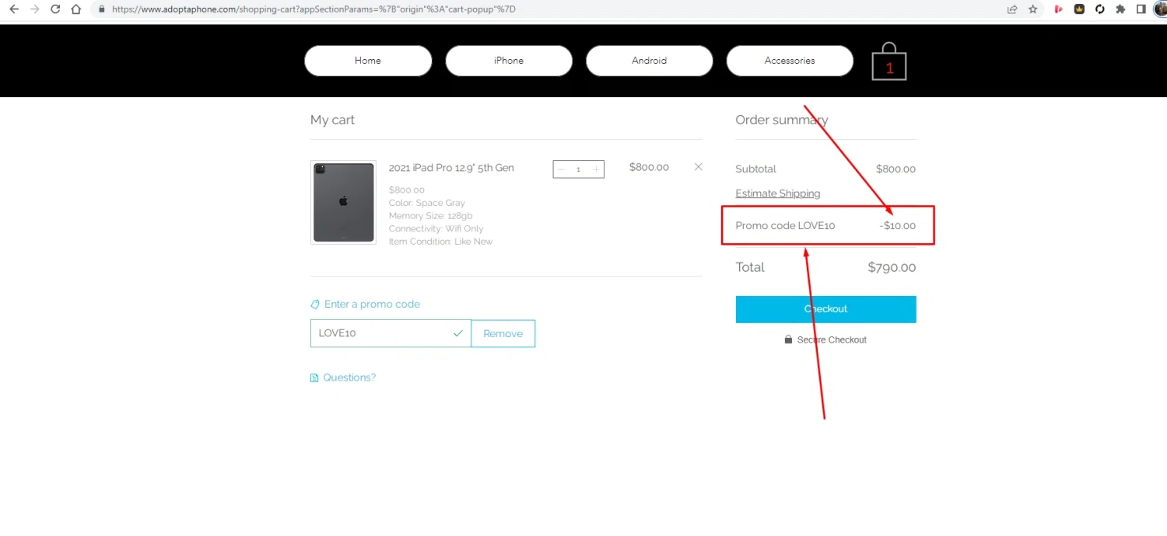The height and width of the screenshot is (536, 1167).
Task: Click the My cart heading
Action: 332,120
